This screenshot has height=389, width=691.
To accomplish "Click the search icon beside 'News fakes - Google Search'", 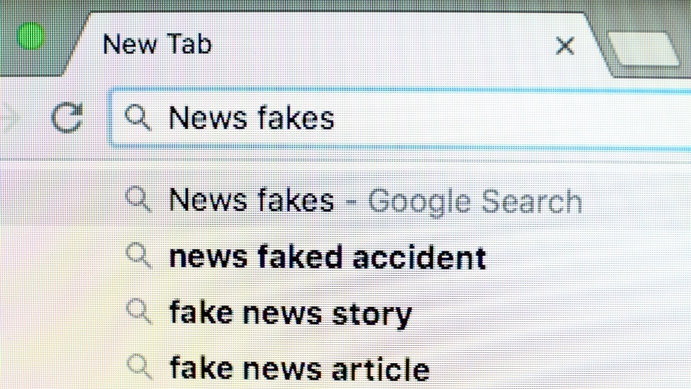I will pyautogui.click(x=137, y=198).
